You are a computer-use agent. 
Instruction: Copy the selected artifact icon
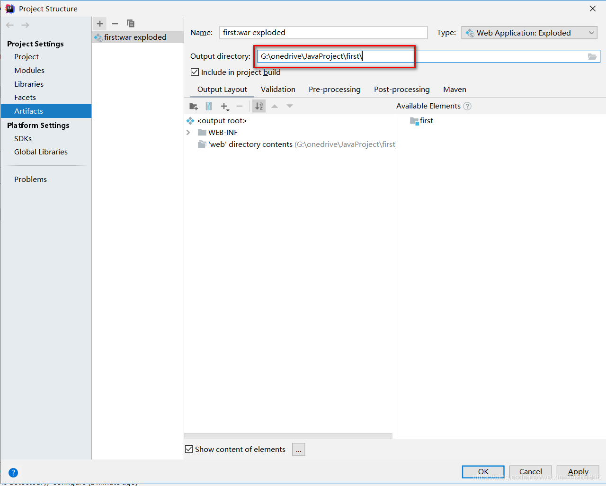(131, 24)
